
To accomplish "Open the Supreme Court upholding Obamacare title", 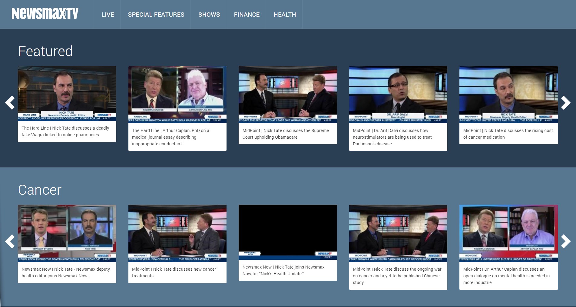I will 286,134.
